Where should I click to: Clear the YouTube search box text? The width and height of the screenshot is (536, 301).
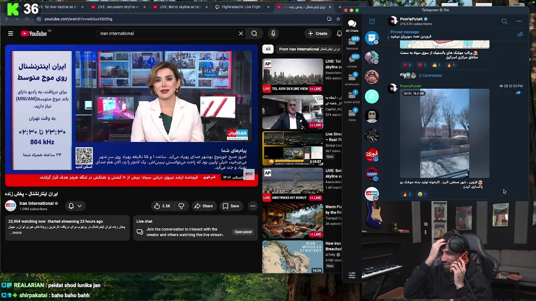click(x=241, y=33)
